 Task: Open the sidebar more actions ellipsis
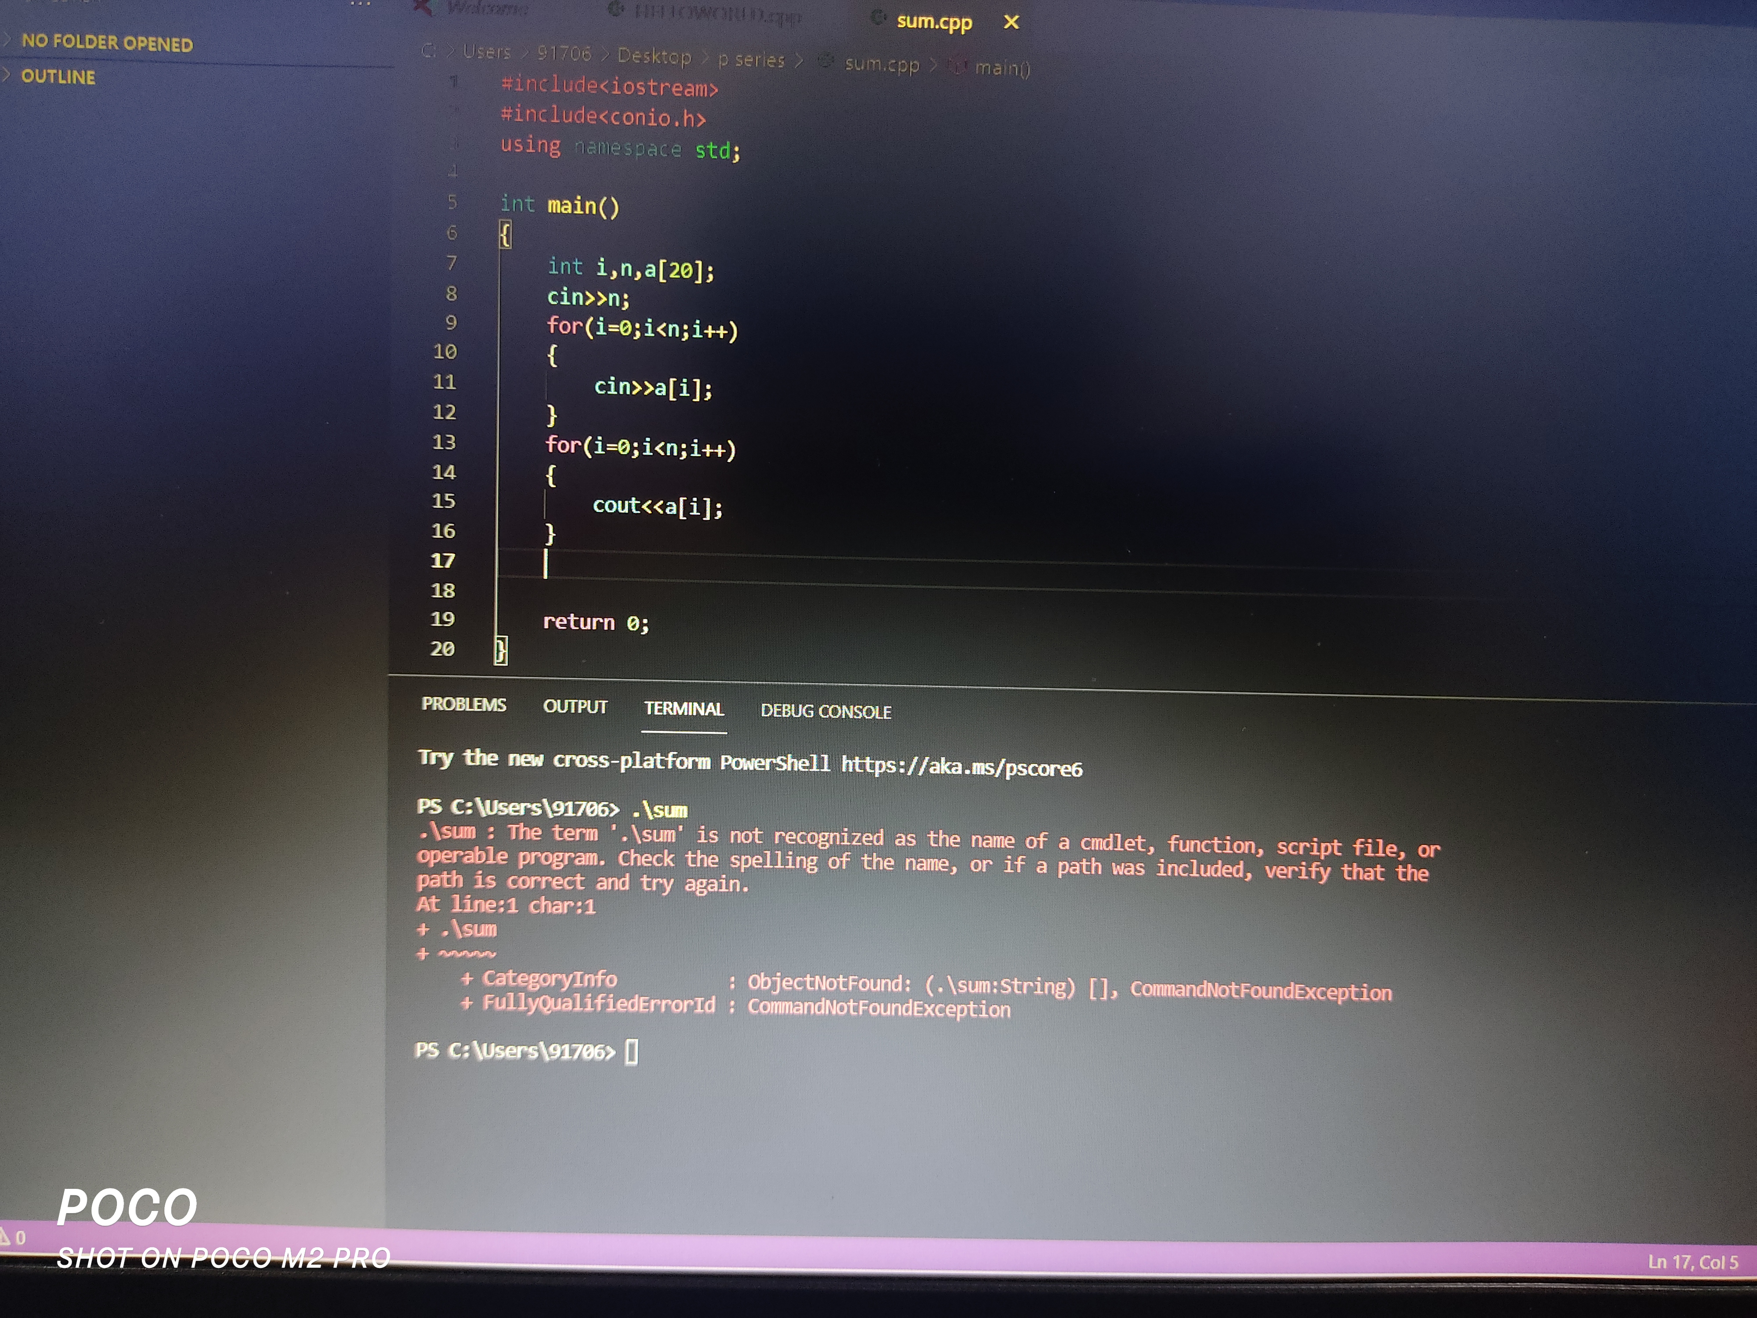pos(361,4)
